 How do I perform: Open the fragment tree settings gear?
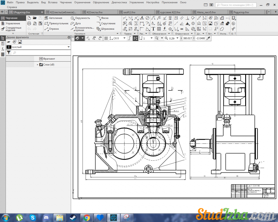tap(69, 37)
